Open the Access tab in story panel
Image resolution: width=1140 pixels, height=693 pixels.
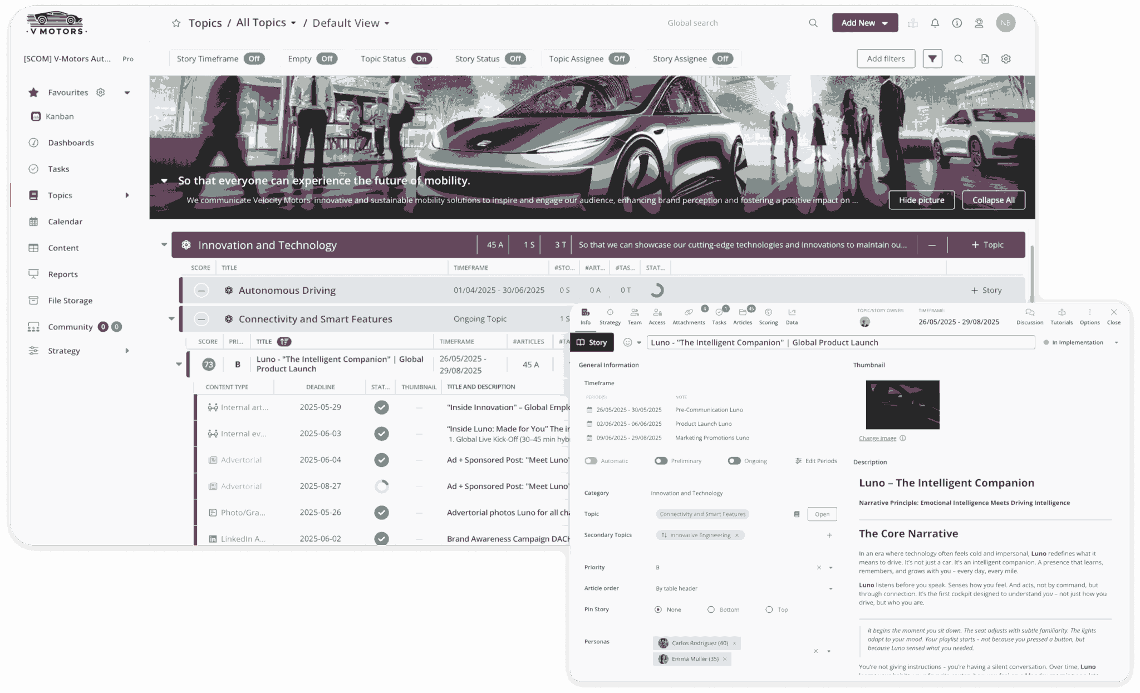point(657,317)
